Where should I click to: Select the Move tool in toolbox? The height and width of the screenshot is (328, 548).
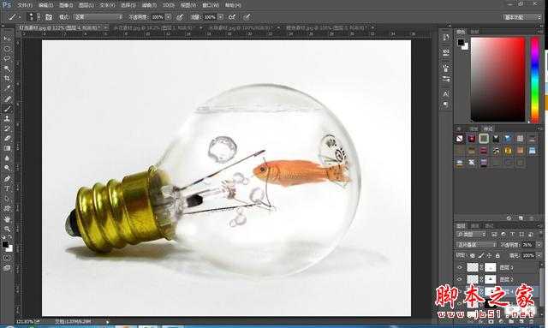coord(7,39)
